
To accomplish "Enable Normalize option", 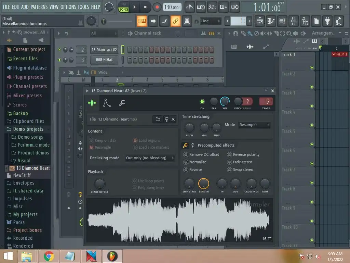I will click(x=186, y=162).
